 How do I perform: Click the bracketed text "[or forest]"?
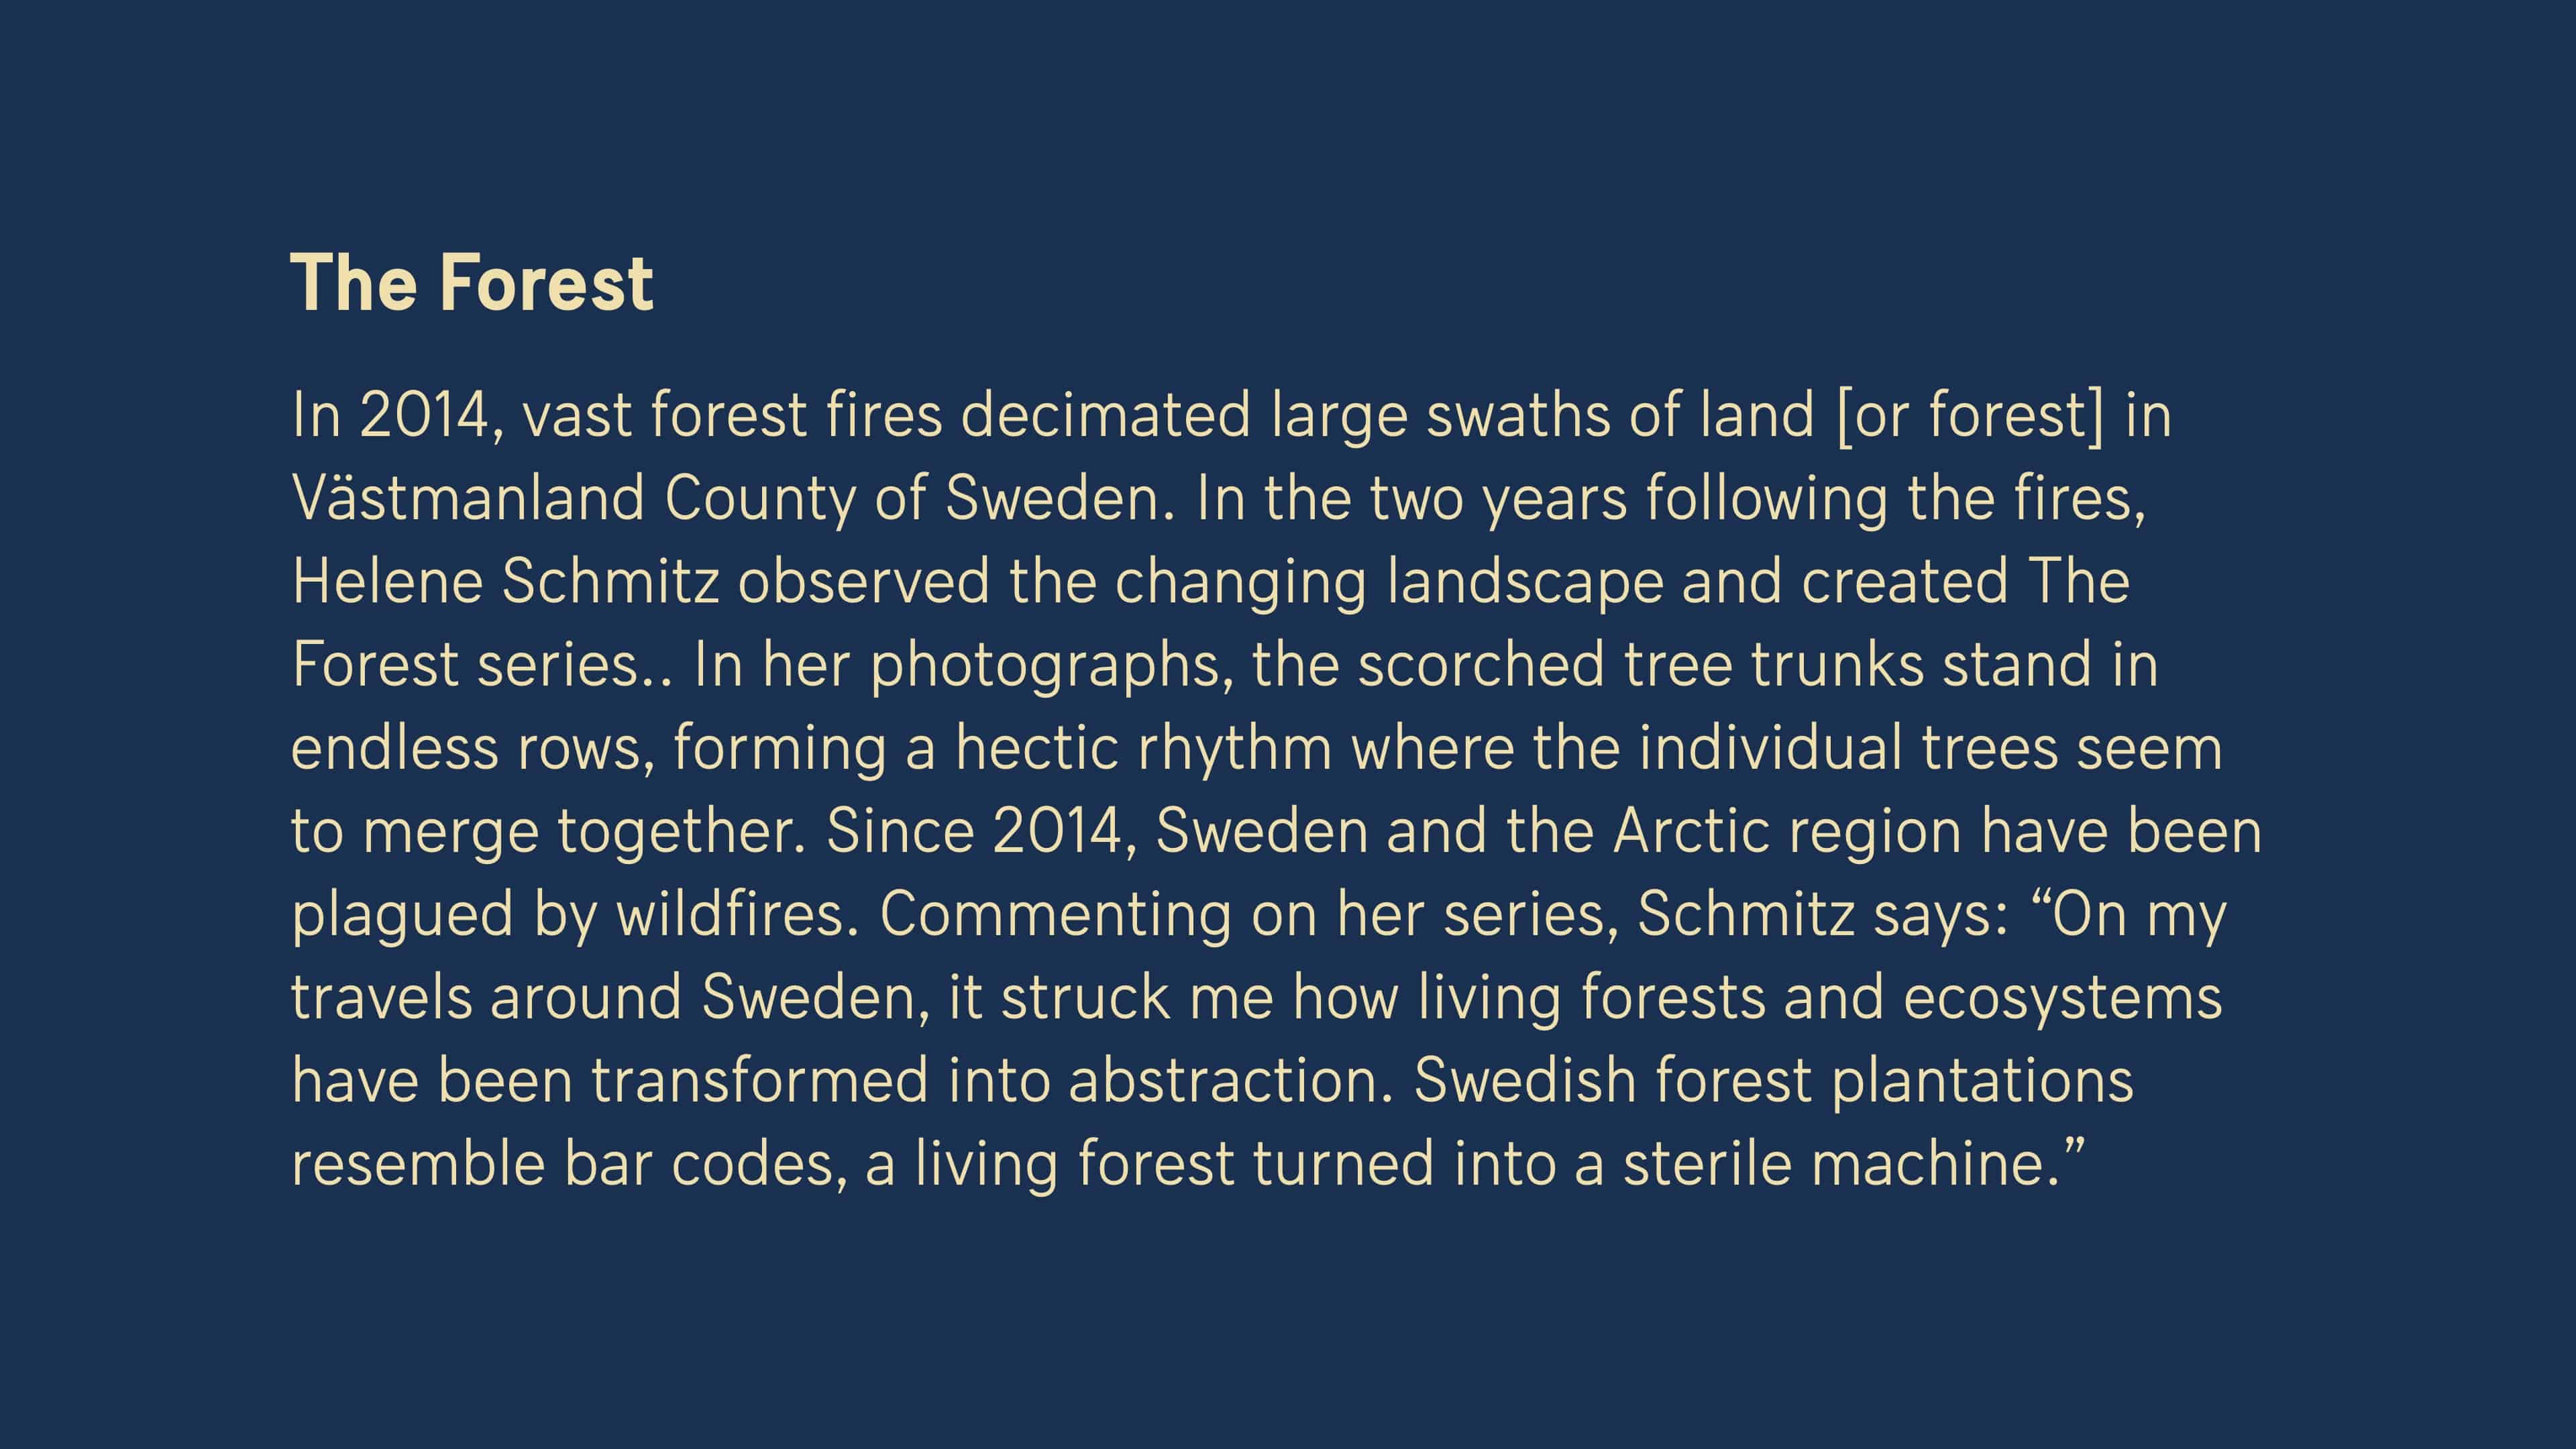click(x=1970, y=415)
